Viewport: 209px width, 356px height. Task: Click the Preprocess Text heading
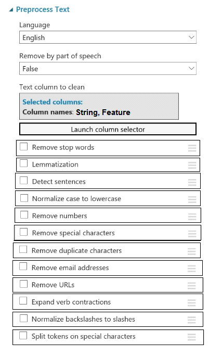click(43, 9)
